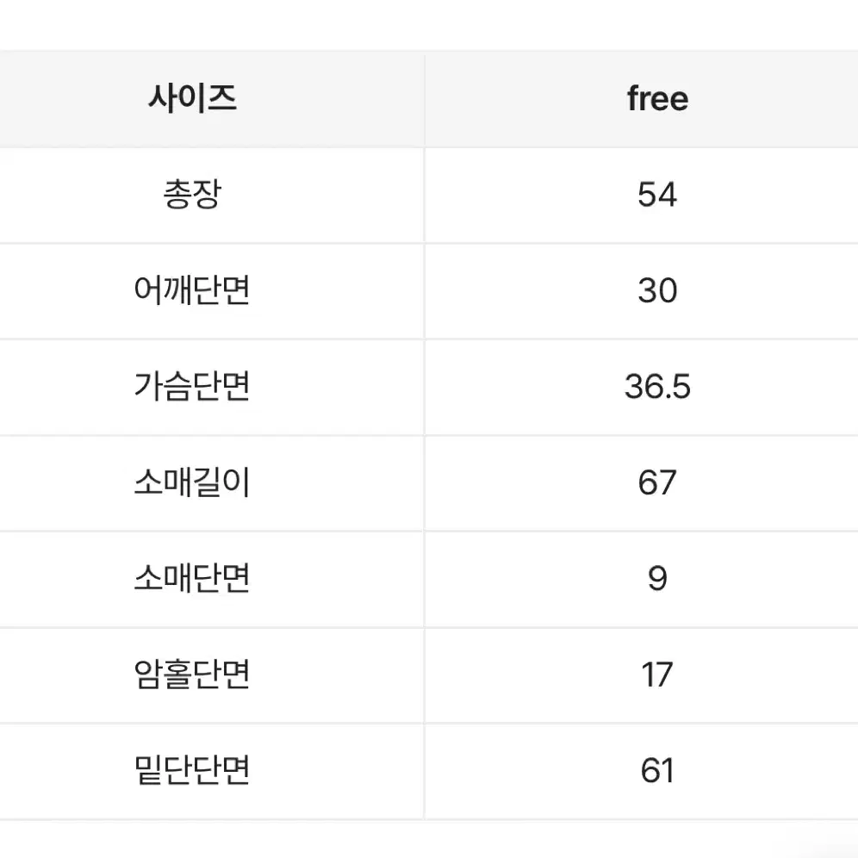
Task: Select the 소매단면 row label
Action: tap(192, 578)
